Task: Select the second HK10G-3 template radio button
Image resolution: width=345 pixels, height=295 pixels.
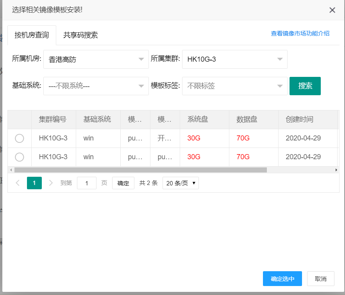Action: coord(19,157)
